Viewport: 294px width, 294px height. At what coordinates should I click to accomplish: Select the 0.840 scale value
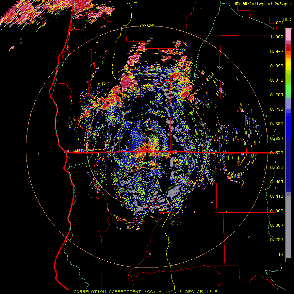point(277,80)
